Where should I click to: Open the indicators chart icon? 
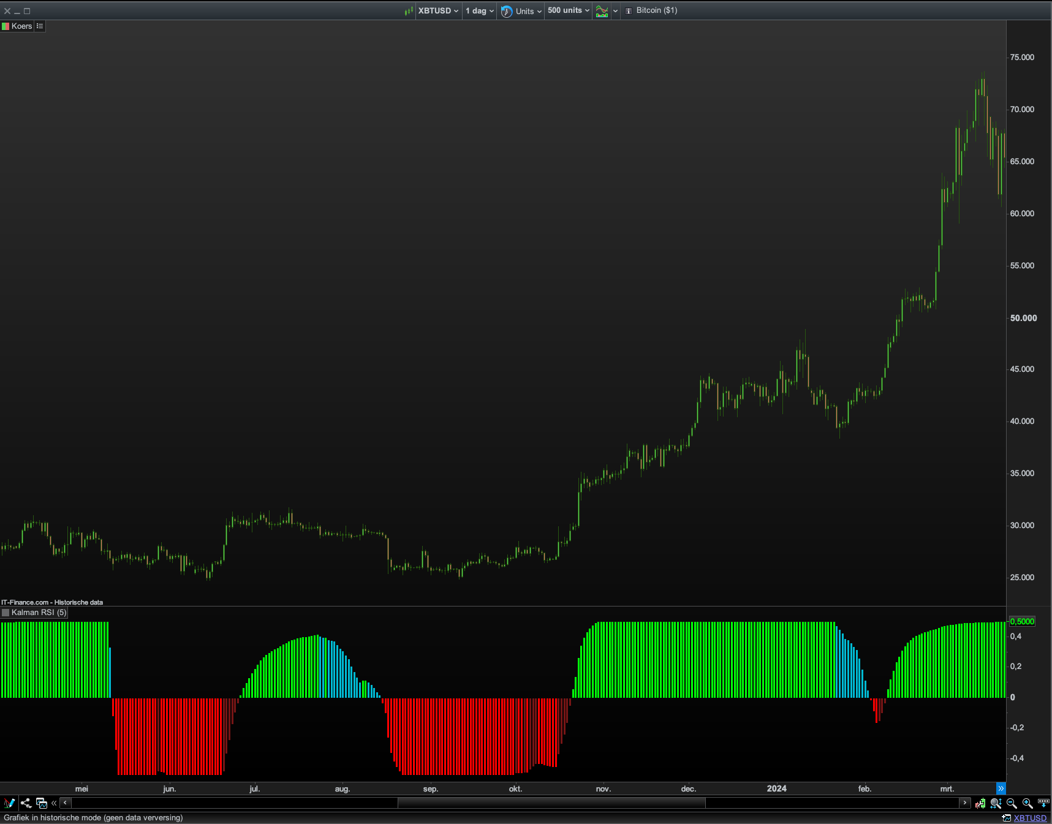coord(602,12)
